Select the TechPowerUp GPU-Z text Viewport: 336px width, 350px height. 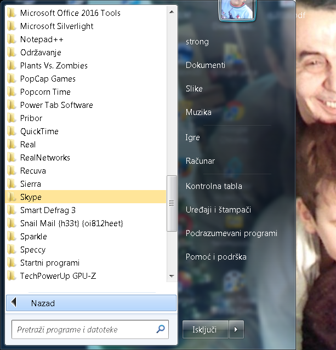(x=58, y=276)
